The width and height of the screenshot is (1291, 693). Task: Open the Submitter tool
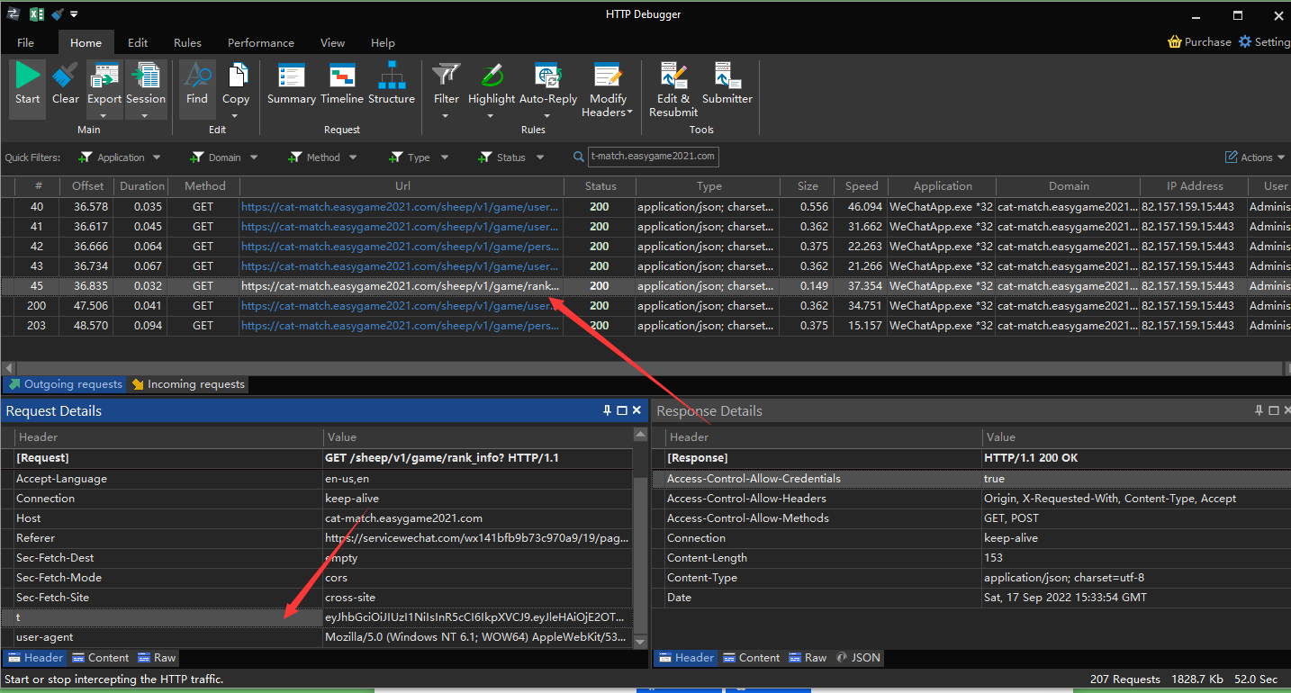pos(727,83)
